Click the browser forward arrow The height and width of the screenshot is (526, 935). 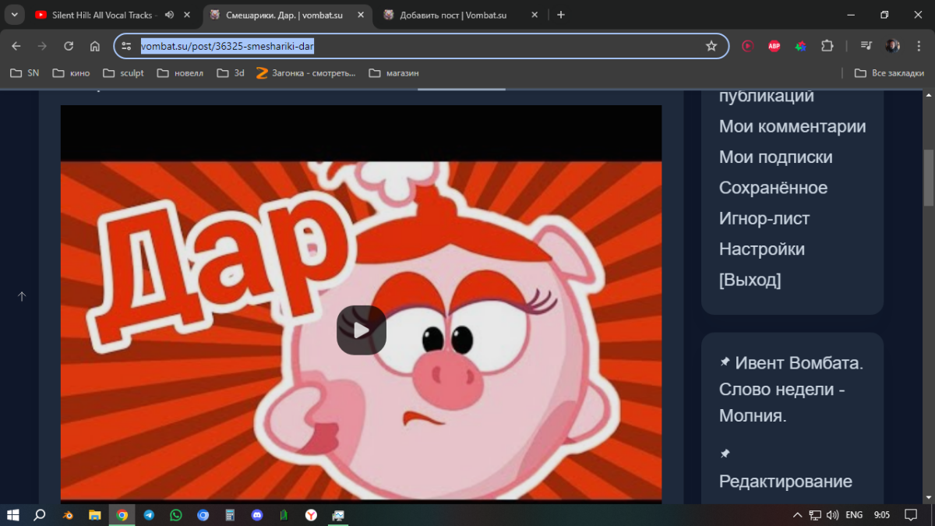point(42,46)
